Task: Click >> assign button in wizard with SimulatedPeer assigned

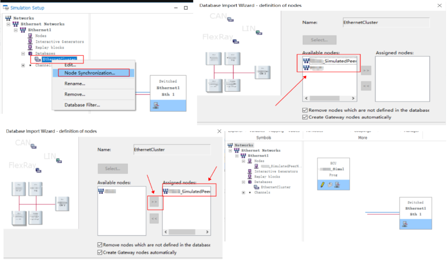Action: point(154,202)
